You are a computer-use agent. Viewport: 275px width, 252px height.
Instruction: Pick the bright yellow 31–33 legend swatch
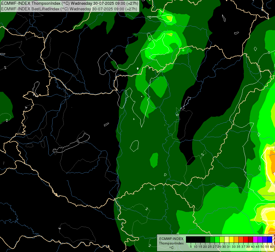(231, 239)
